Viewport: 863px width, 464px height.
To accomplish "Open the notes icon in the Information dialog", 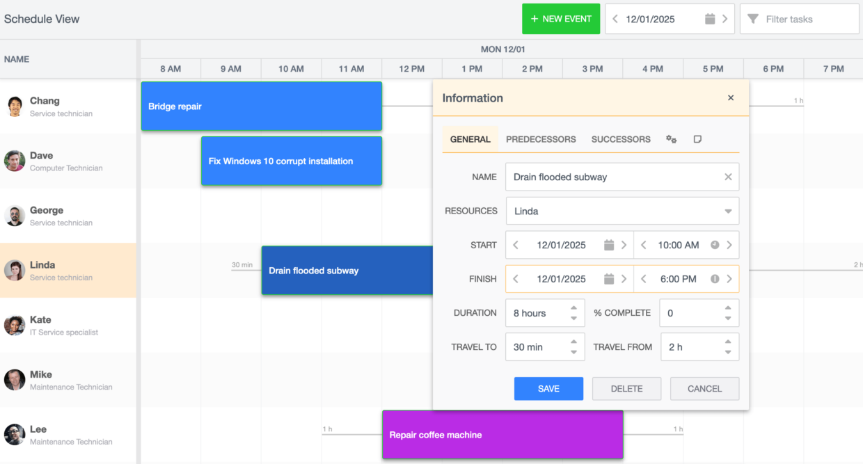I will click(697, 139).
